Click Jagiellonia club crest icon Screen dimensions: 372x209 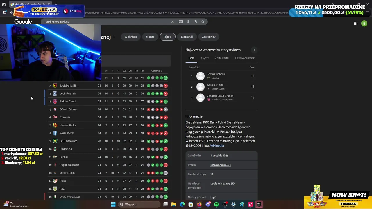tap(55, 86)
